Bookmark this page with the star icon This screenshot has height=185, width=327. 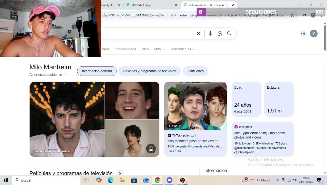[x=292, y=15]
